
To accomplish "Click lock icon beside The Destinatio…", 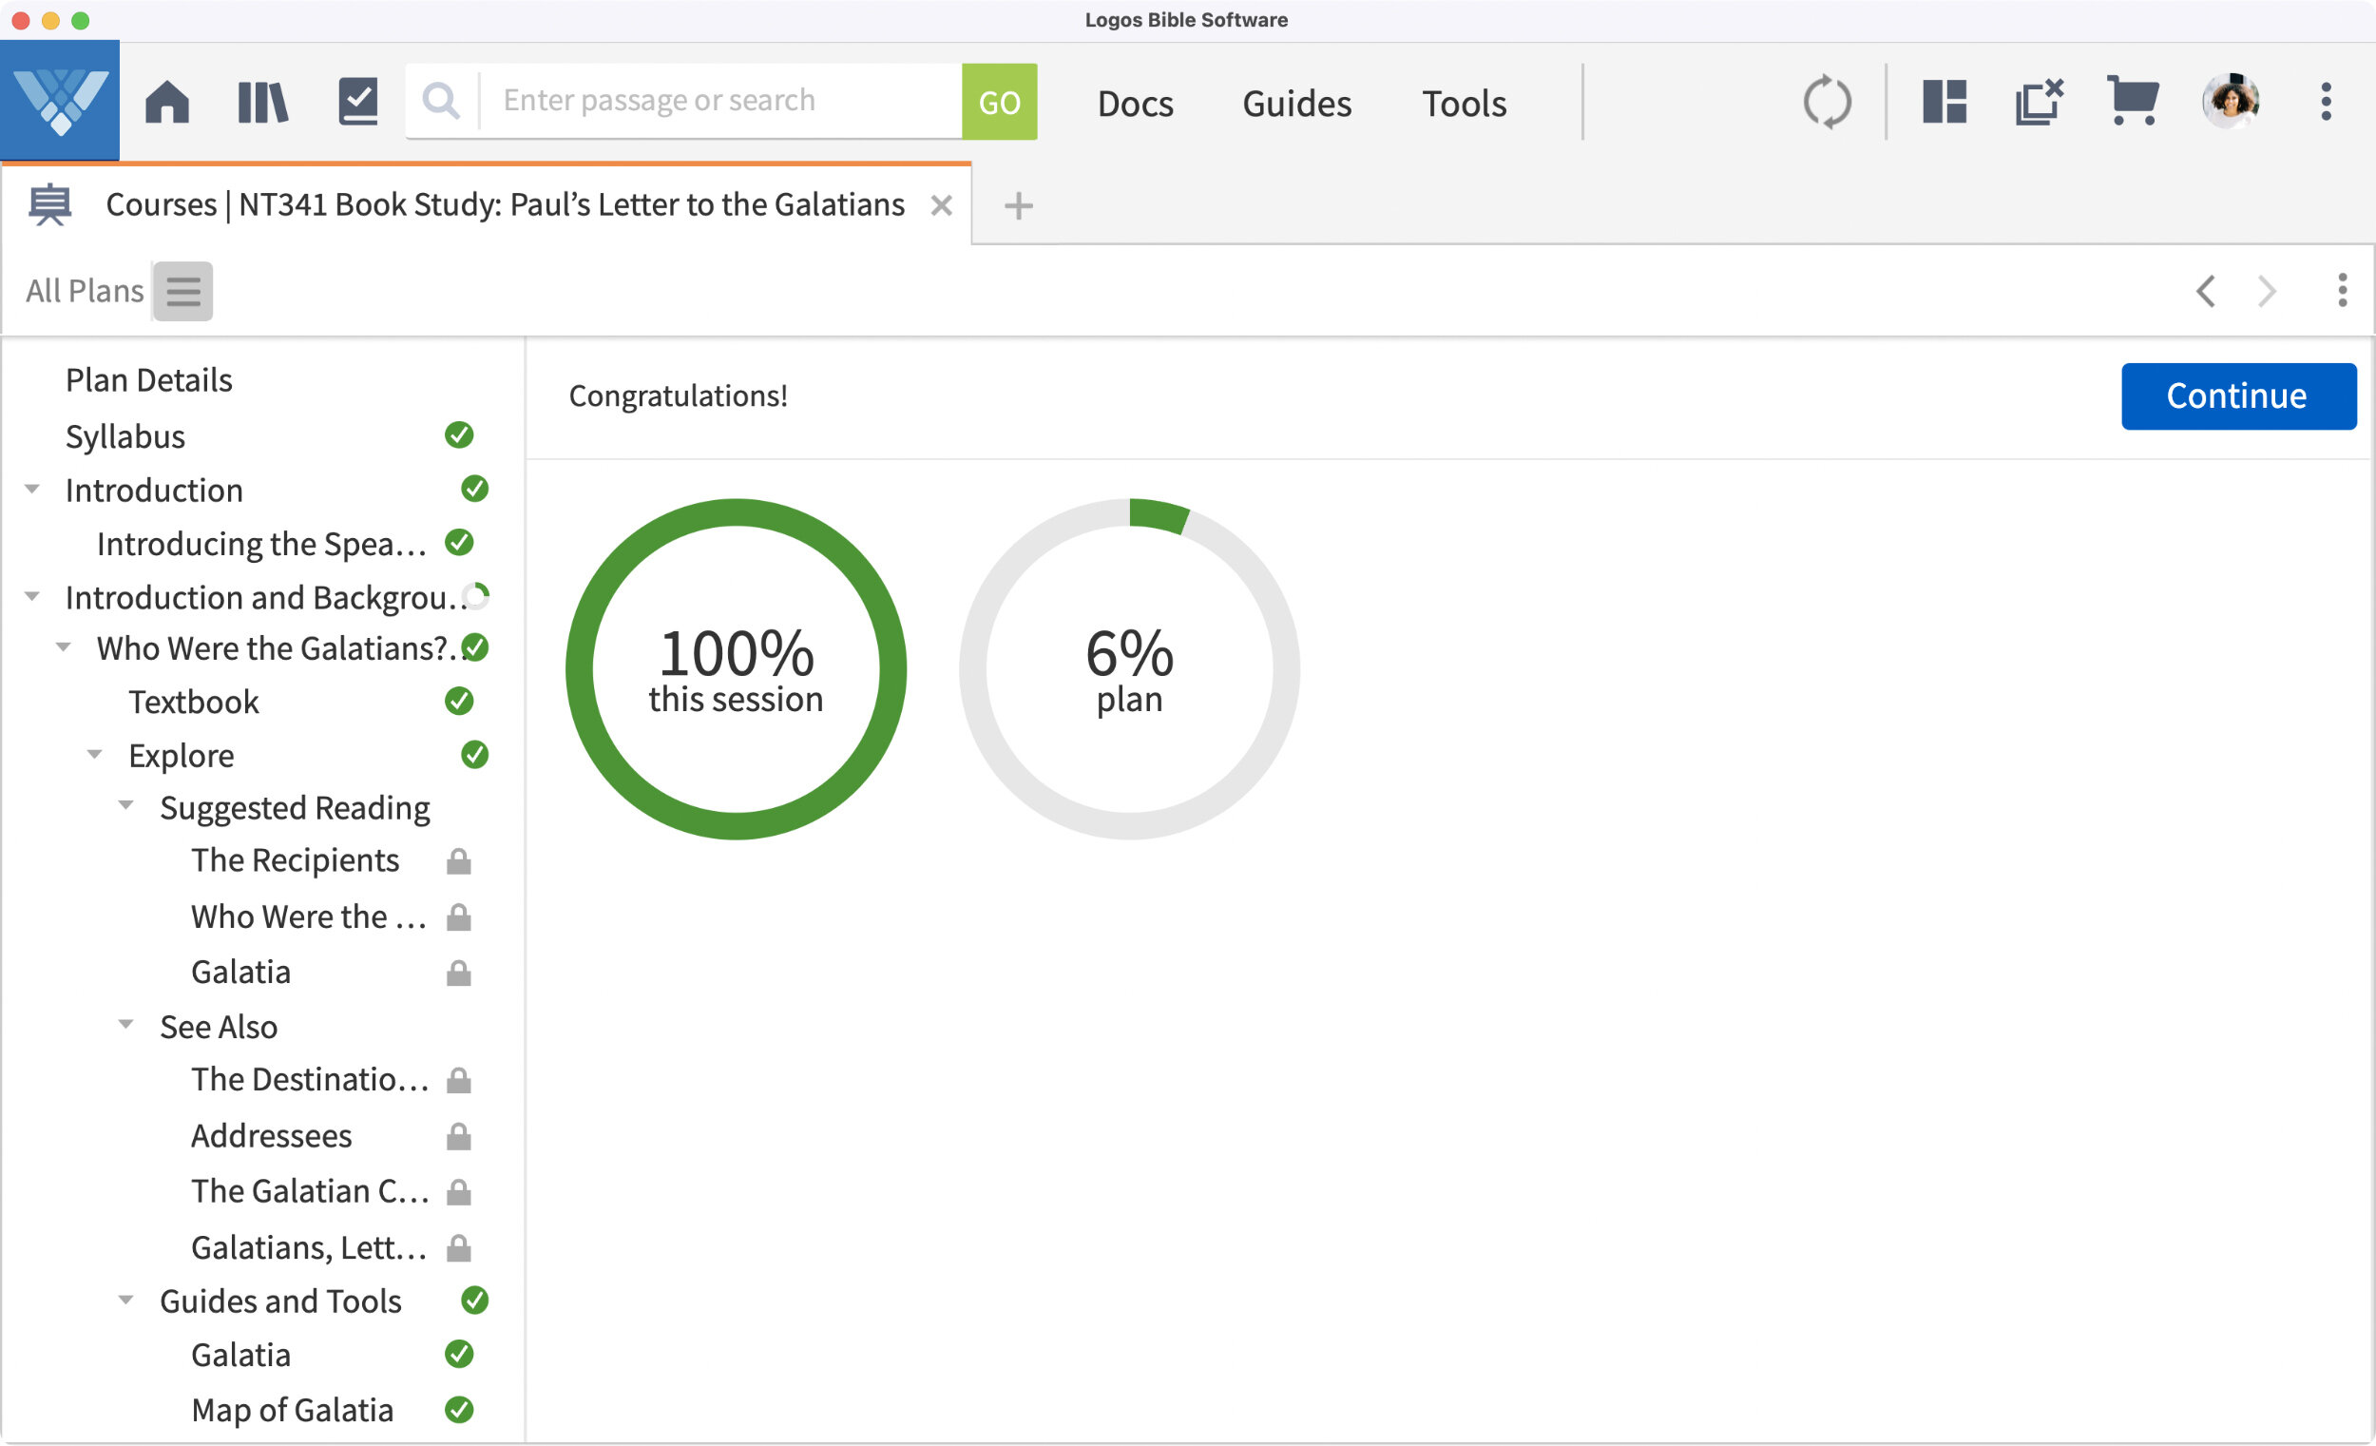I will [459, 1079].
